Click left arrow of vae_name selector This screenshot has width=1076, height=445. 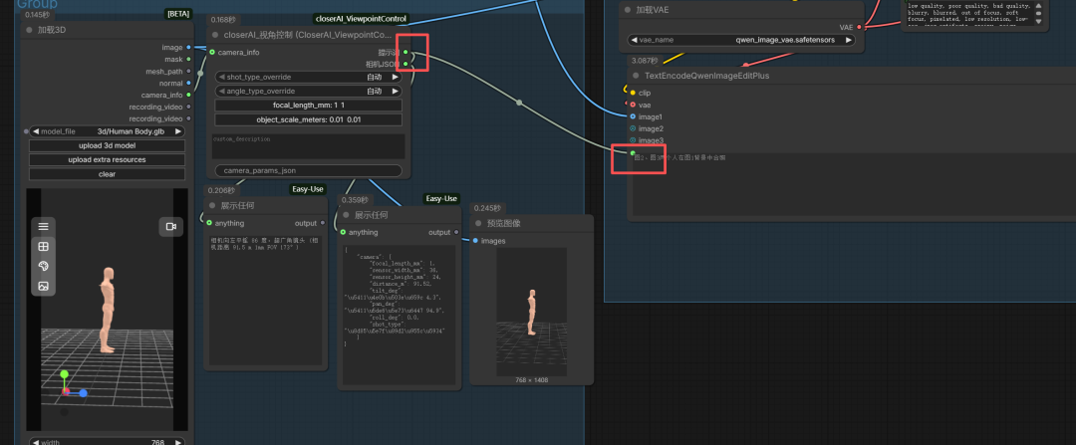(634, 40)
